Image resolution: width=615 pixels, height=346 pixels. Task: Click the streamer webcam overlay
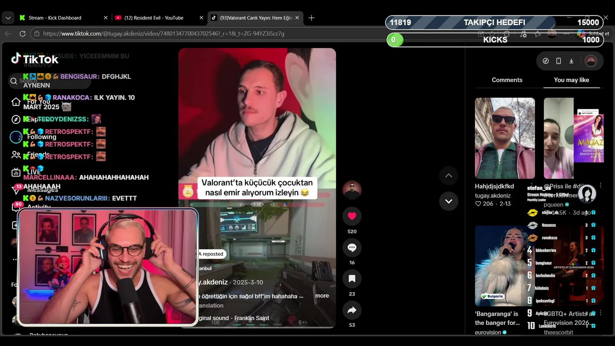[108, 268]
